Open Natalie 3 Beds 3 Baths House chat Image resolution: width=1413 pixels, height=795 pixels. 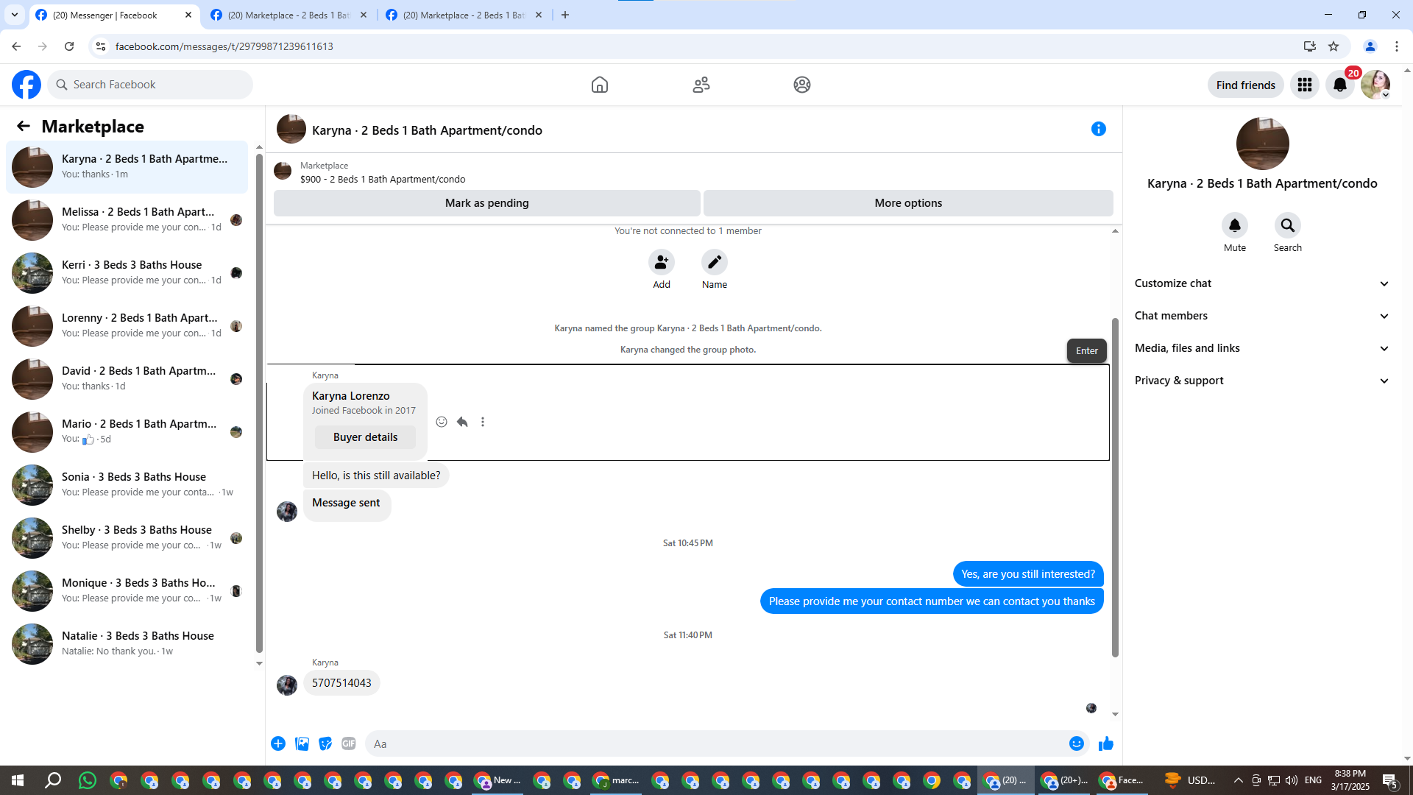pos(127,644)
